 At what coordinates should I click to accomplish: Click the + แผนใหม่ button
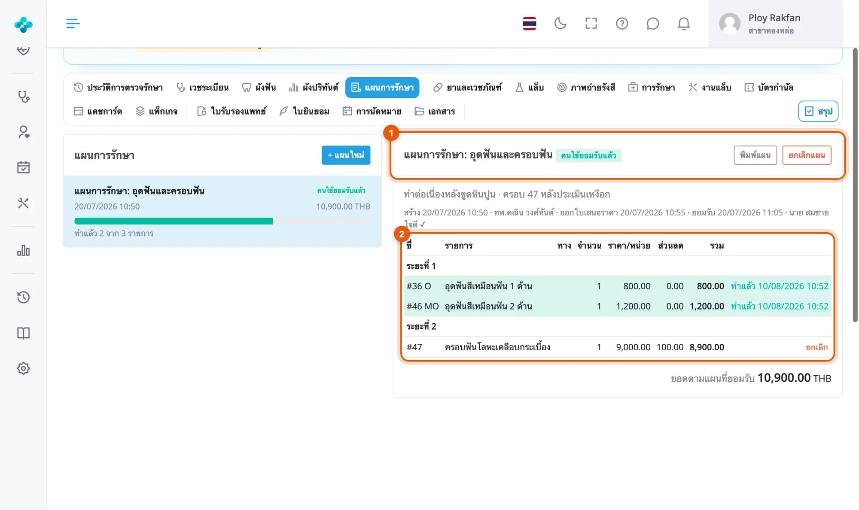tap(346, 155)
